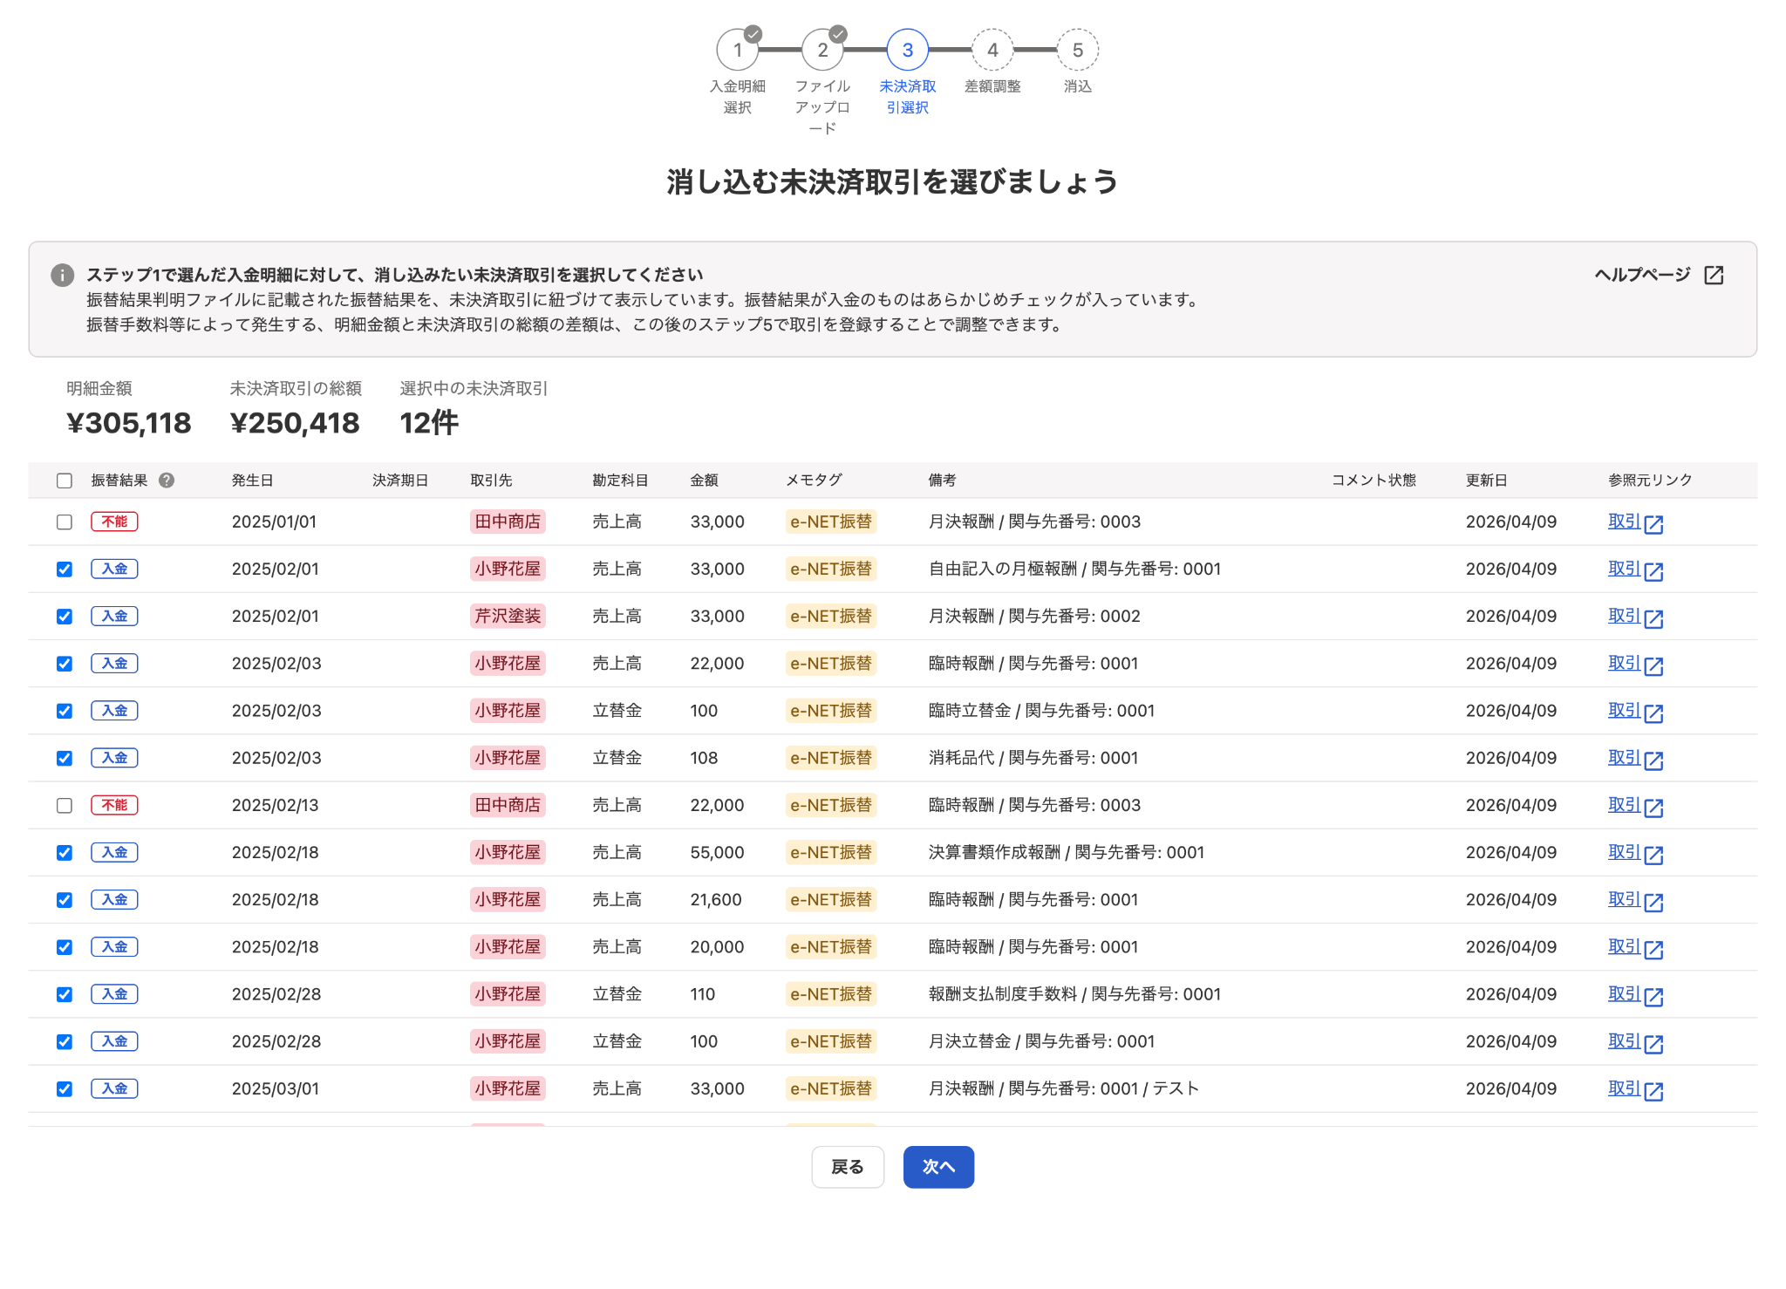This screenshot has width=1786, height=1289.
Task: Select step 5 消込 circle
Action: tap(1078, 50)
